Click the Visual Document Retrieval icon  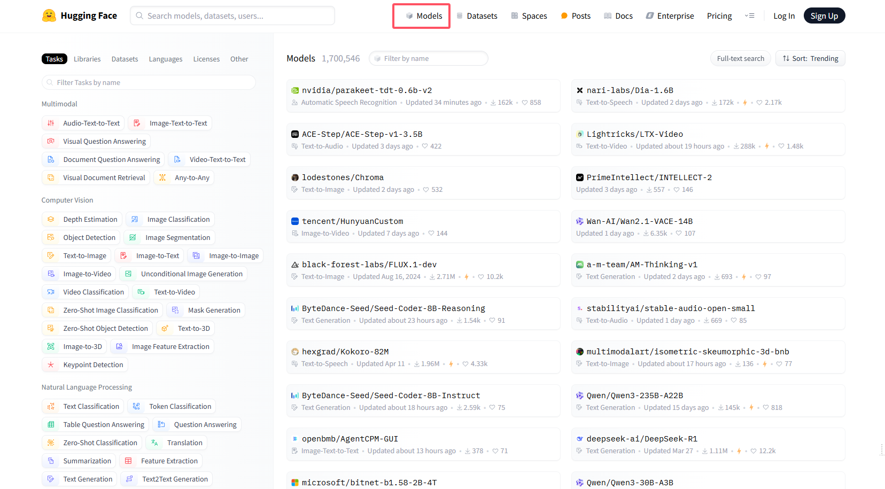click(x=51, y=177)
